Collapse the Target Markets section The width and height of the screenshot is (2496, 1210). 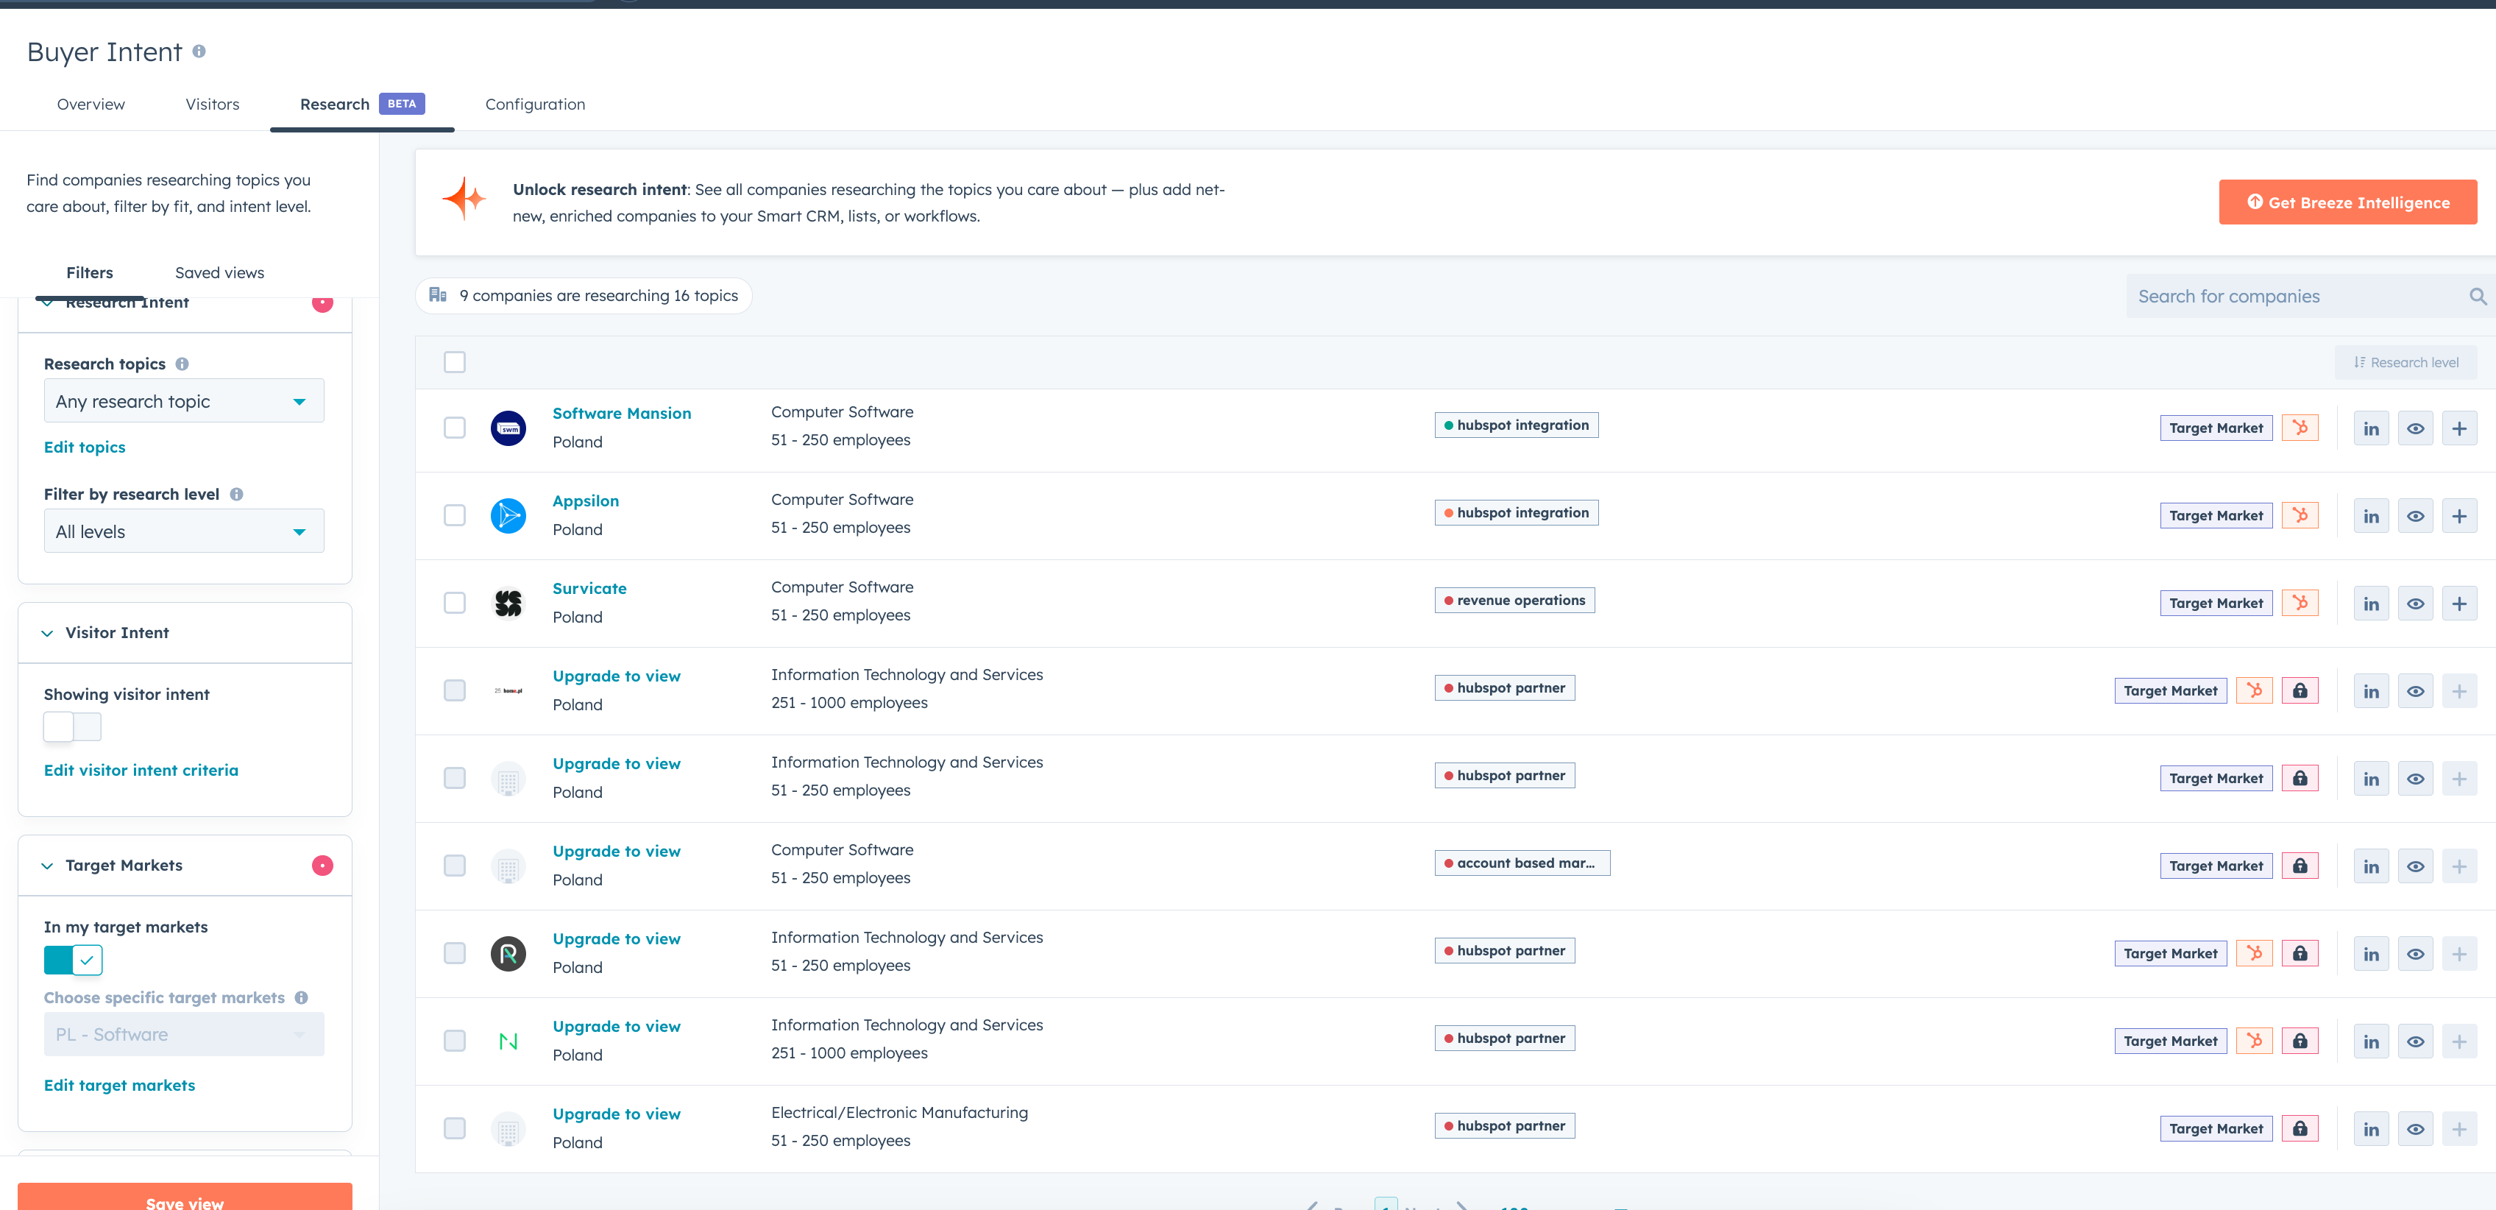(48, 865)
